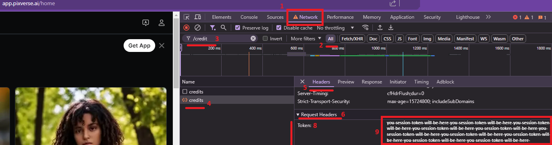Image resolution: width=552 pixels, height=145 pixels.
Task: Export HAR download icon
Action: coord(391,28)
